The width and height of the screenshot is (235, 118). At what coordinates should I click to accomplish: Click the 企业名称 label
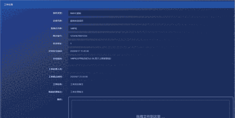(58, 21)
